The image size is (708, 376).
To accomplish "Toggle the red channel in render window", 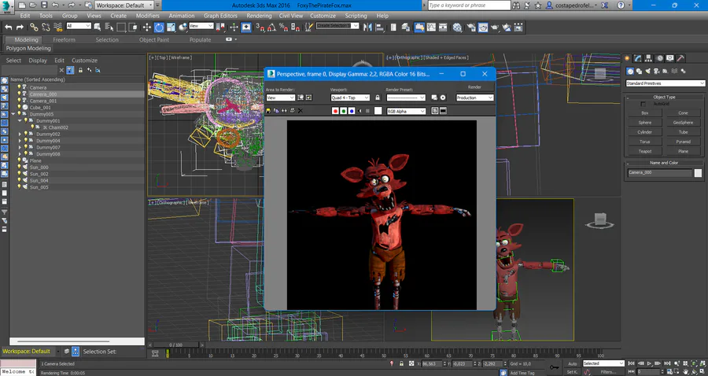I will click(335, 111).
